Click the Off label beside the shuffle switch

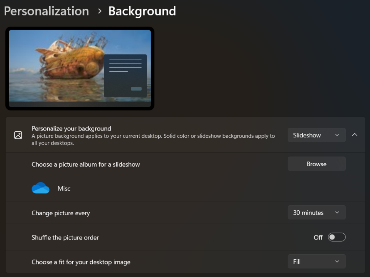click(x=318, y=237)
